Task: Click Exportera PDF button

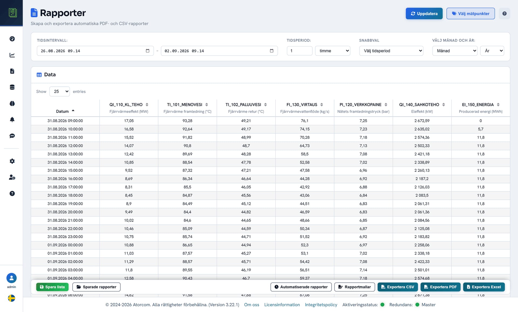Action: [440, 287]
